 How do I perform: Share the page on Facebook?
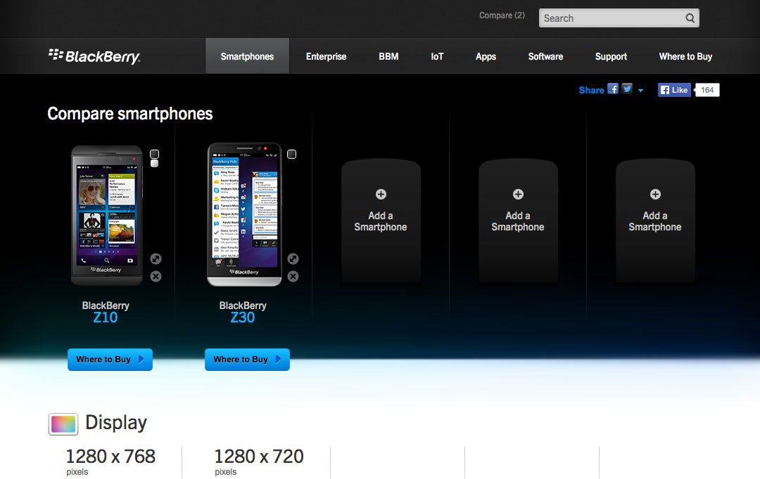[x=613, y=89]
